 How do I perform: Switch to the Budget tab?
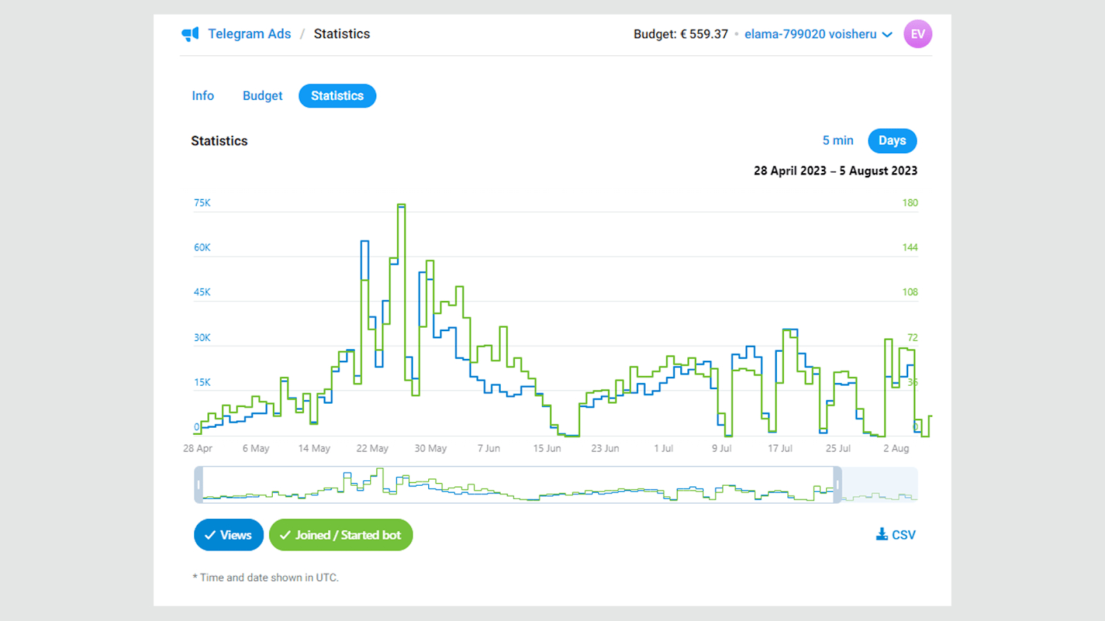[x=262, y=96]
